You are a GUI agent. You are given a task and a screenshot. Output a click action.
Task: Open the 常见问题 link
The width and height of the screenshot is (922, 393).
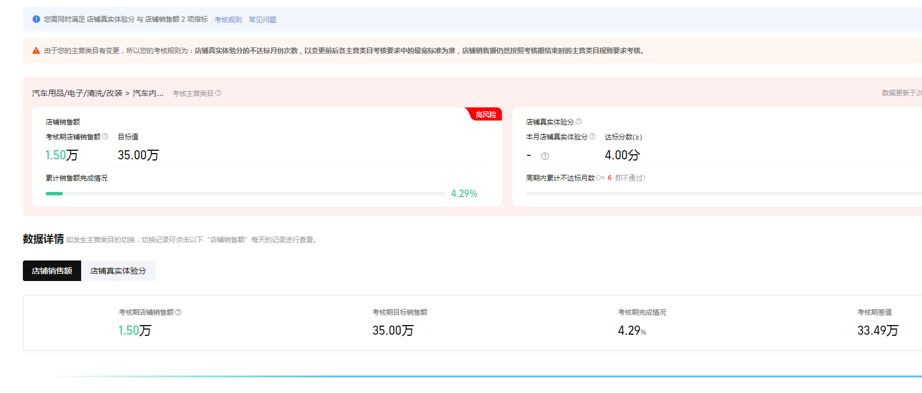pyautogui.click(x=262, y=20)
